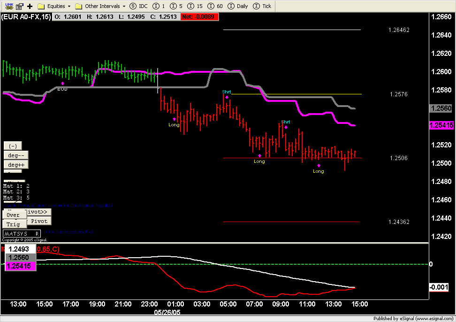Click the Long signal label near 12:00

[x=319, y=171]
